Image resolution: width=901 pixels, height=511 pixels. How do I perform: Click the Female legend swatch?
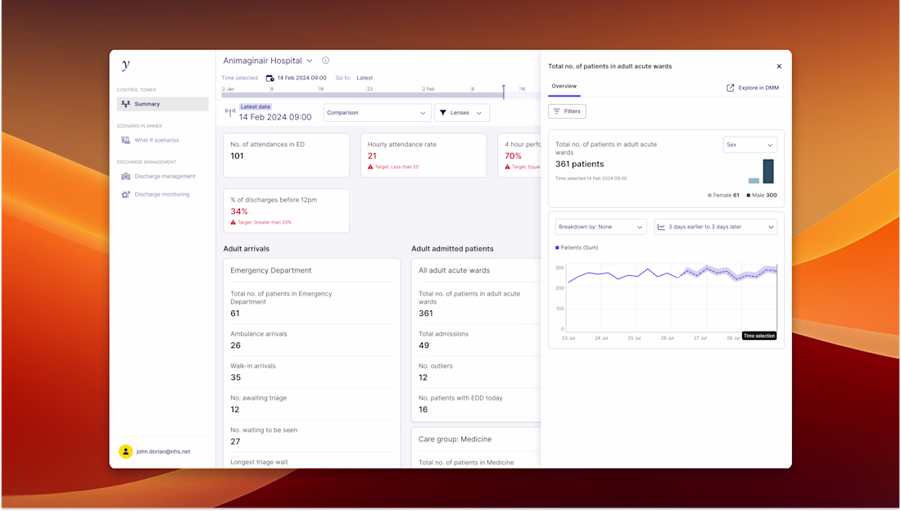(x=709, y=196)
